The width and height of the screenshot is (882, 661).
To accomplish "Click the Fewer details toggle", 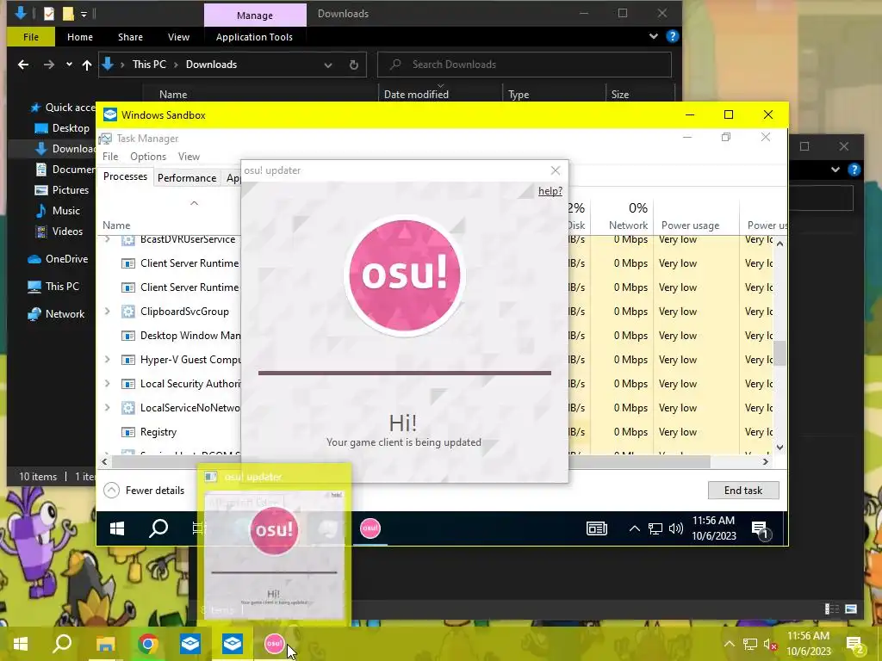I will (x=145, y=490).
